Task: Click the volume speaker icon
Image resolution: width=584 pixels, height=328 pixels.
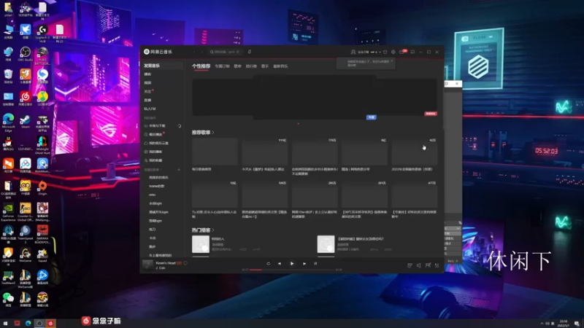Action: 418,265
